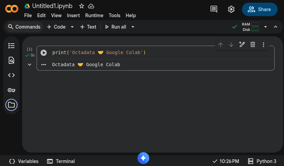
Task: Expand the Code insert dropdown arrow
Action: [x=72, y=27]
